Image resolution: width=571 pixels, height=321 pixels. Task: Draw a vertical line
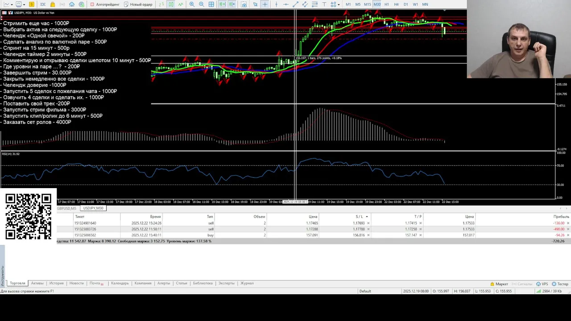[277, 4]
